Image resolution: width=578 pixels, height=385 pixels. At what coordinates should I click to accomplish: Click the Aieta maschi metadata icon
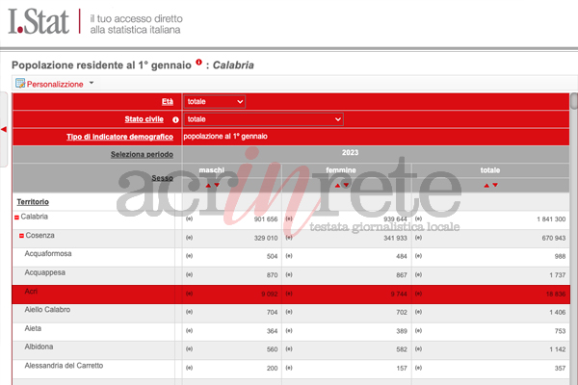click(x=189, y=330)
